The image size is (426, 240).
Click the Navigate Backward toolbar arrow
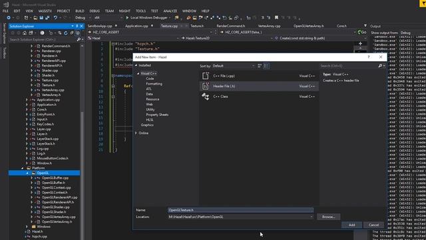9,18
